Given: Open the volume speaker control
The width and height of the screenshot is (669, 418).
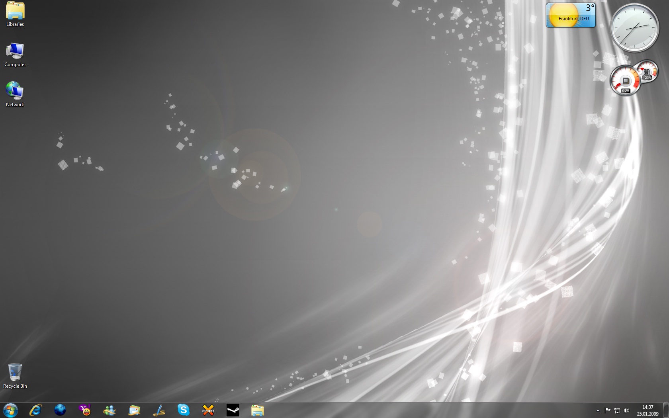Looking at the screenshot, I should pos(627,410).
